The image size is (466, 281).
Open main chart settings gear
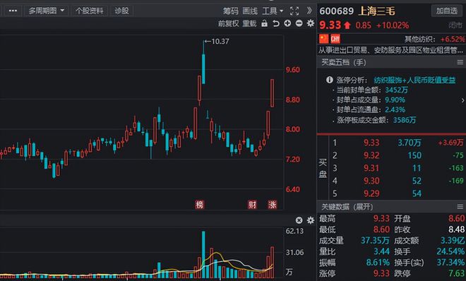pyautogui.click(x=311, y=23)
